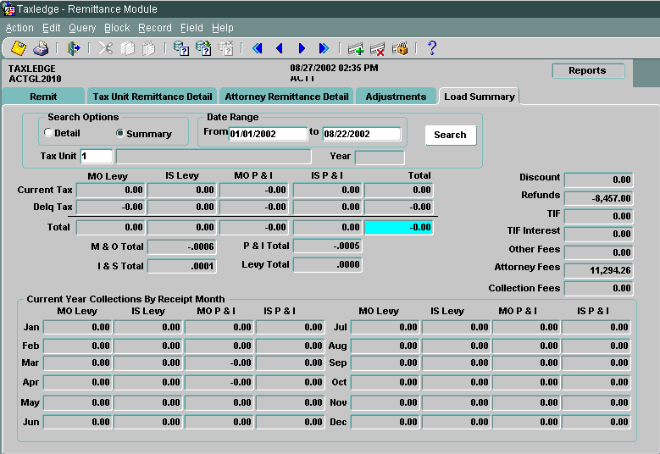Open the Record menu
This screenshot has width=660, height=454.
coord(155,28)
